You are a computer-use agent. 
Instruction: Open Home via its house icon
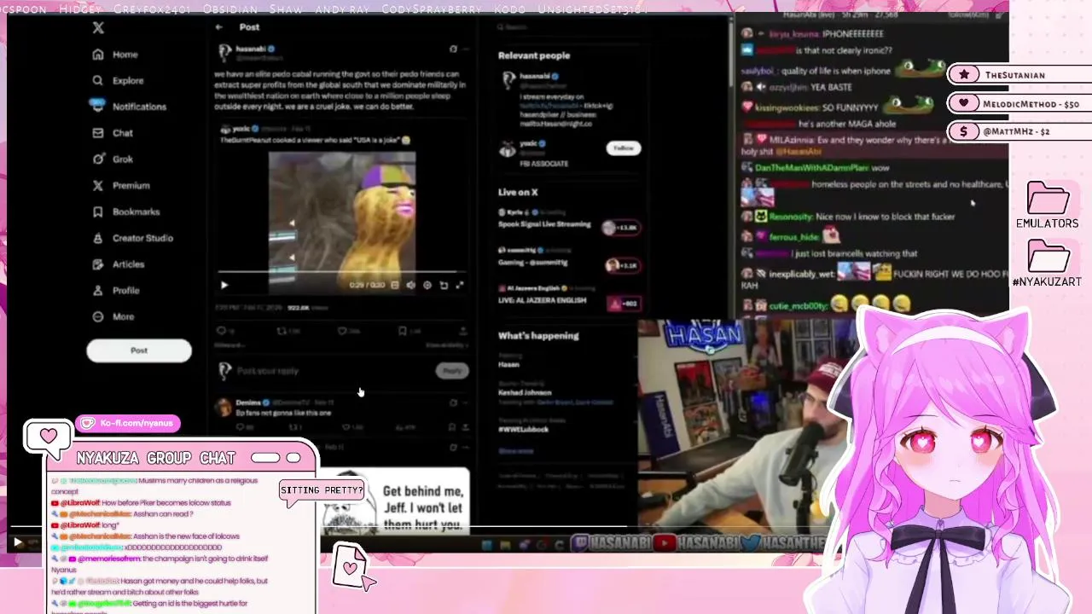point(98,55)
